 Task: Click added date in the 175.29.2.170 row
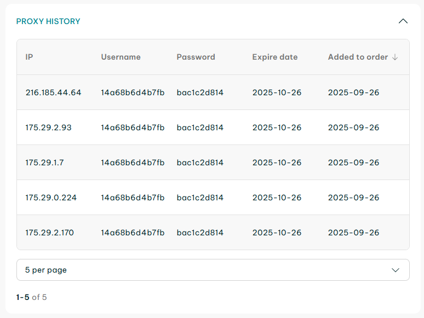(353, 233)
